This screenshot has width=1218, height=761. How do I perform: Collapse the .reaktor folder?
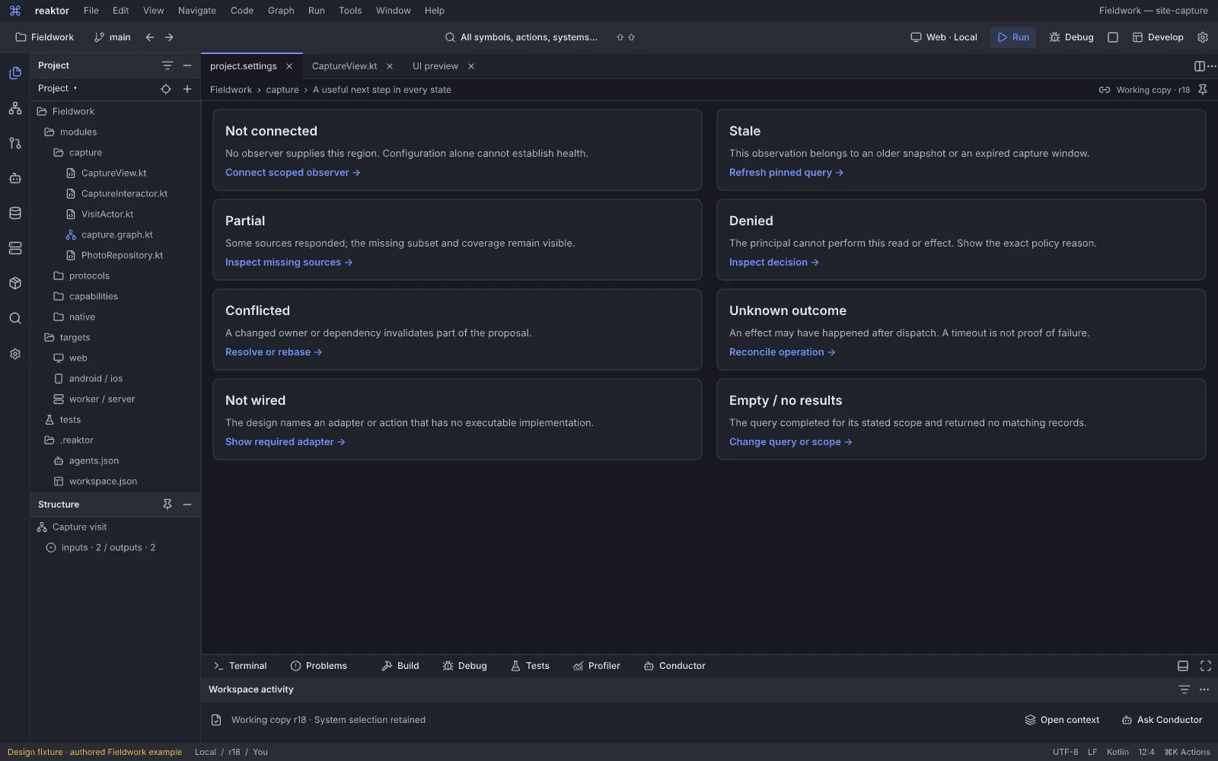(x=69, y=440)
